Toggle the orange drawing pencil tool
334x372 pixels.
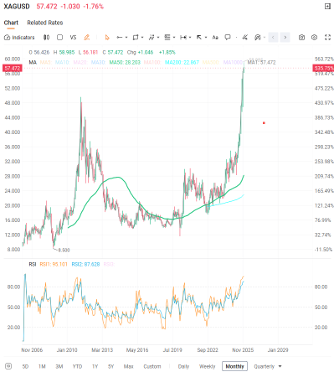tap(87, 38)
